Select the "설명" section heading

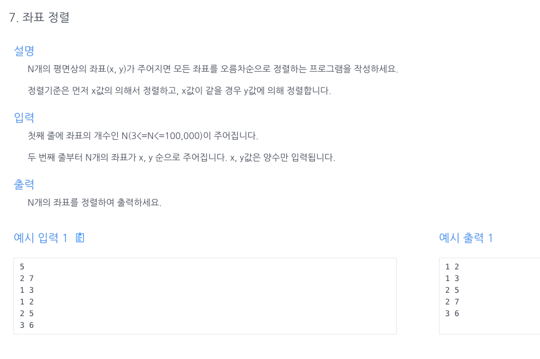tap(24, 51)
